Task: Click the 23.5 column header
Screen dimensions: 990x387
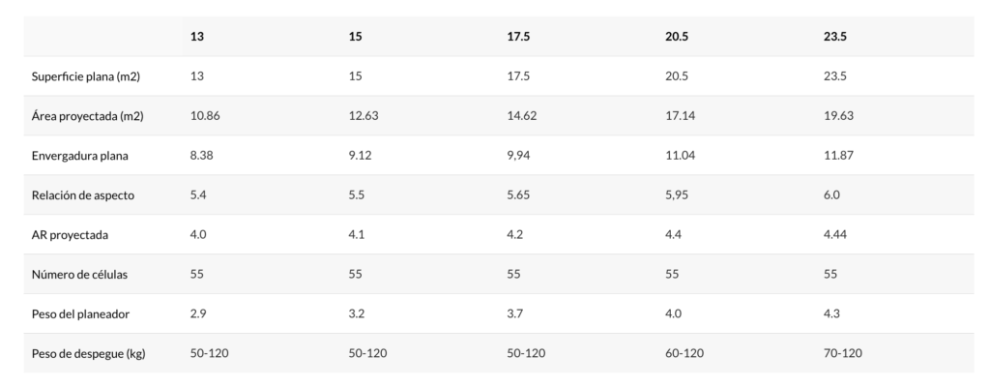Action: click(x=835, y=37)
